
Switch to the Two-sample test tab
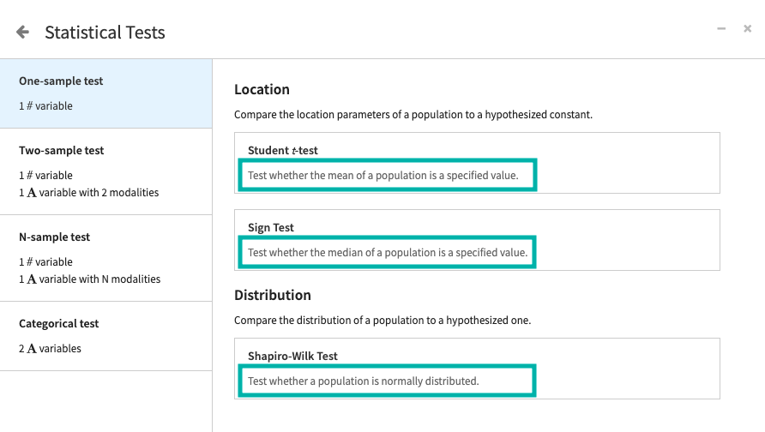(x=105, y=171)
